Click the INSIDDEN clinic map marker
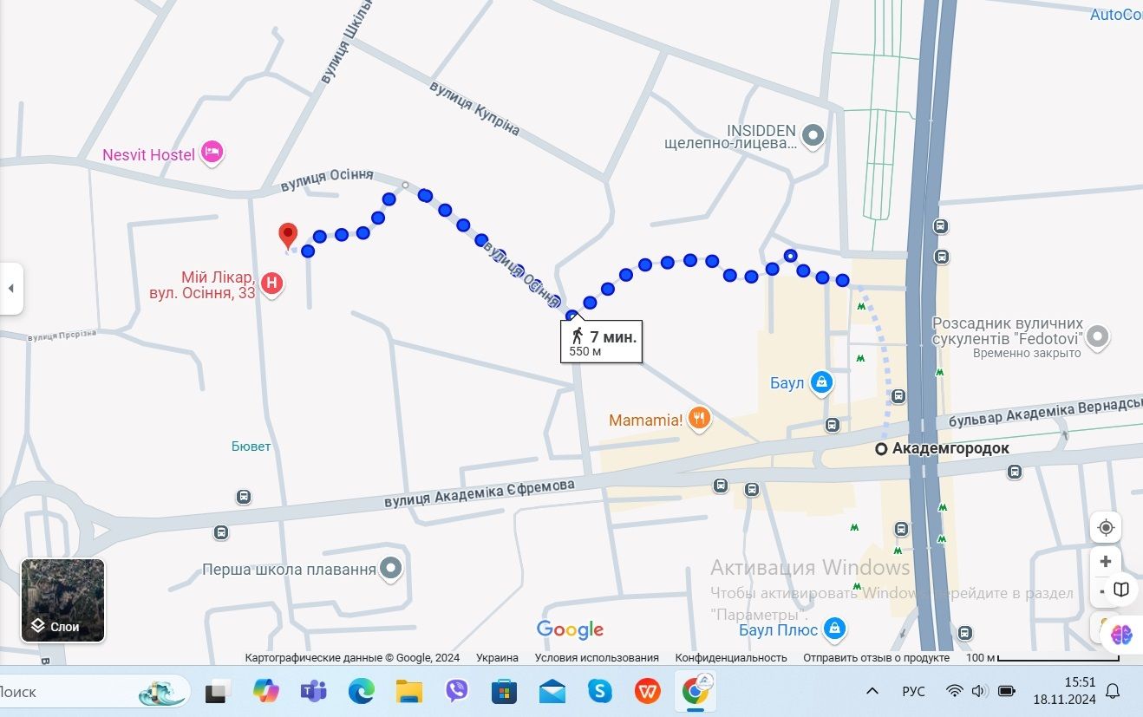Viewport: 1143px width, 717px height. click(x=813, y=135)
